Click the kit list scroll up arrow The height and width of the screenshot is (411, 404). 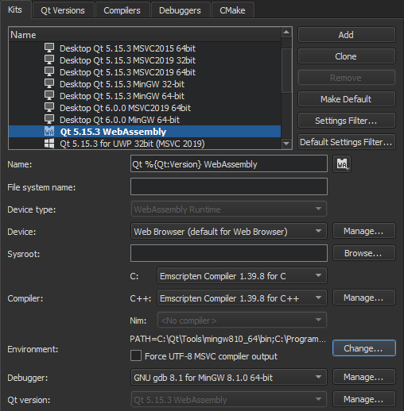[286, 33]
